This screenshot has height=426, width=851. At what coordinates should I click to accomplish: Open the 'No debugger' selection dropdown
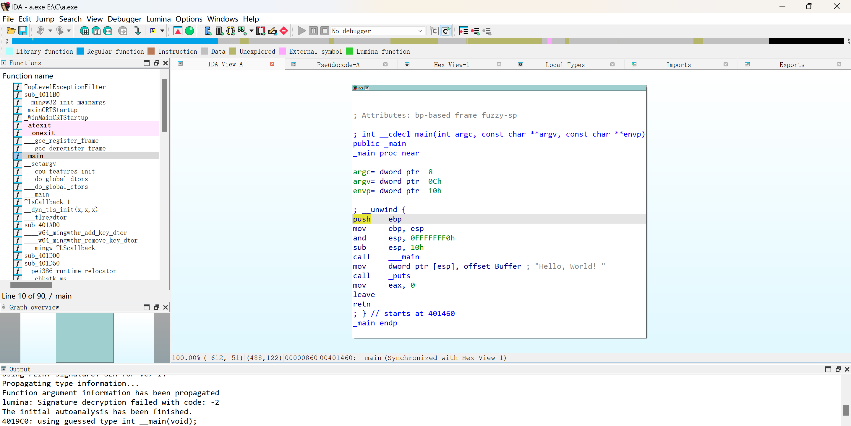tap(420, 31)
